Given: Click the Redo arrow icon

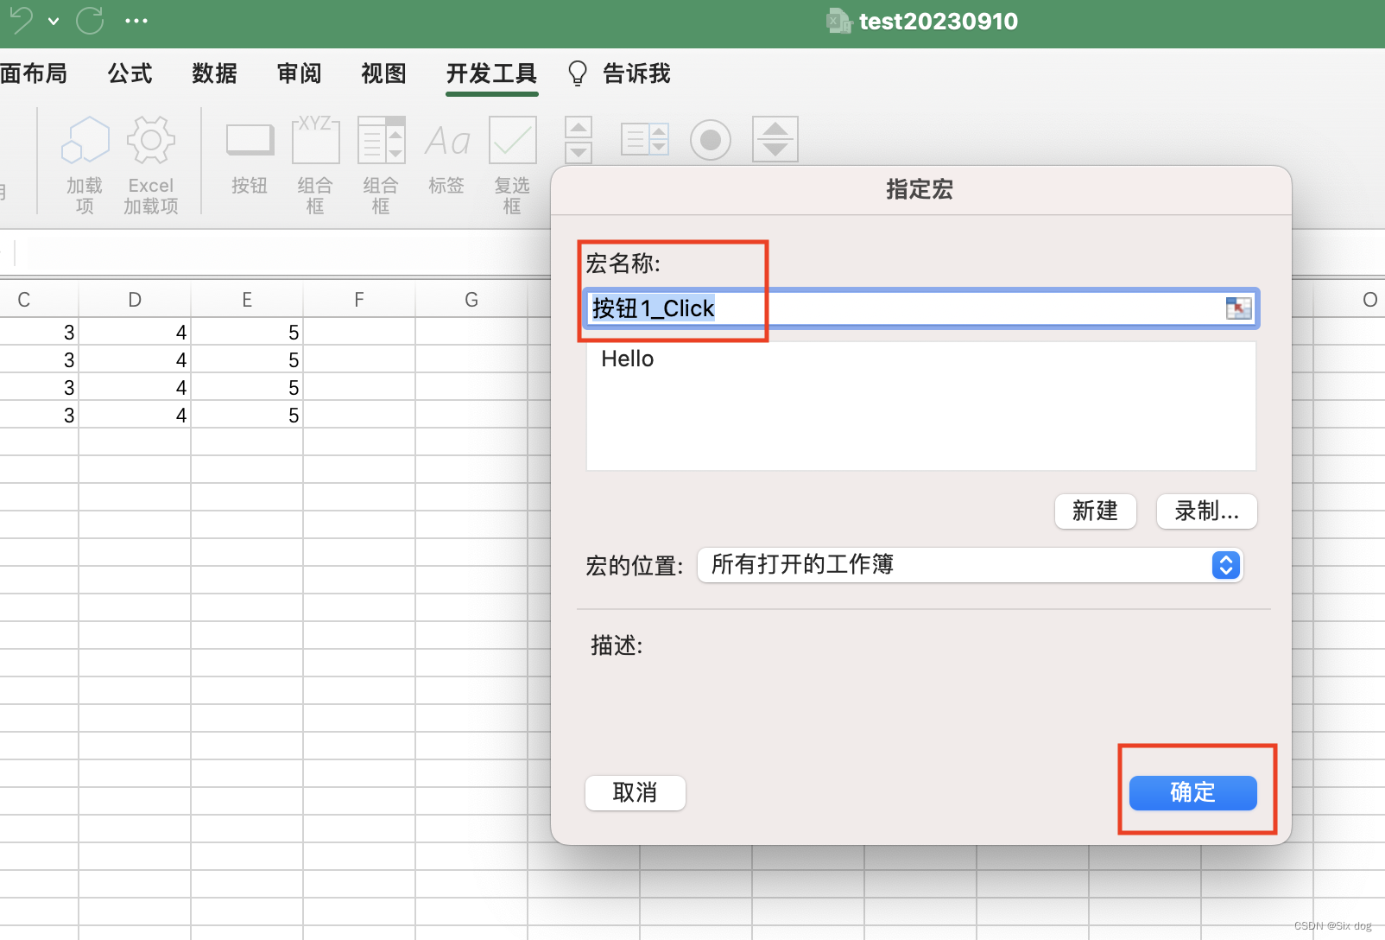Looking at the screenshot, I should [90, 19].
